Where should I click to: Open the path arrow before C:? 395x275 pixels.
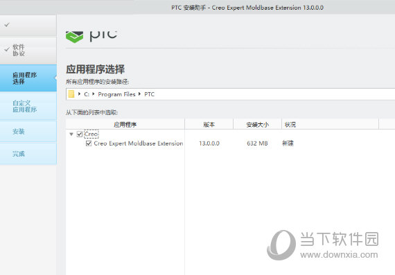[x=80, y=94]
